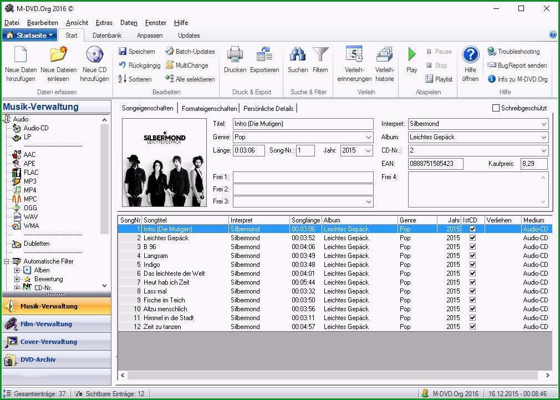The width and height of the screenshot is (560, 400).
Task: Open MultiChange tool
Action: tap(187, 65)
